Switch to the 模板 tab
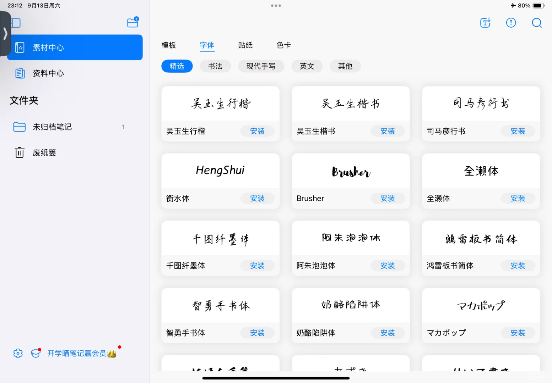This screenshot has height=383, width=552. pos(169,45)
